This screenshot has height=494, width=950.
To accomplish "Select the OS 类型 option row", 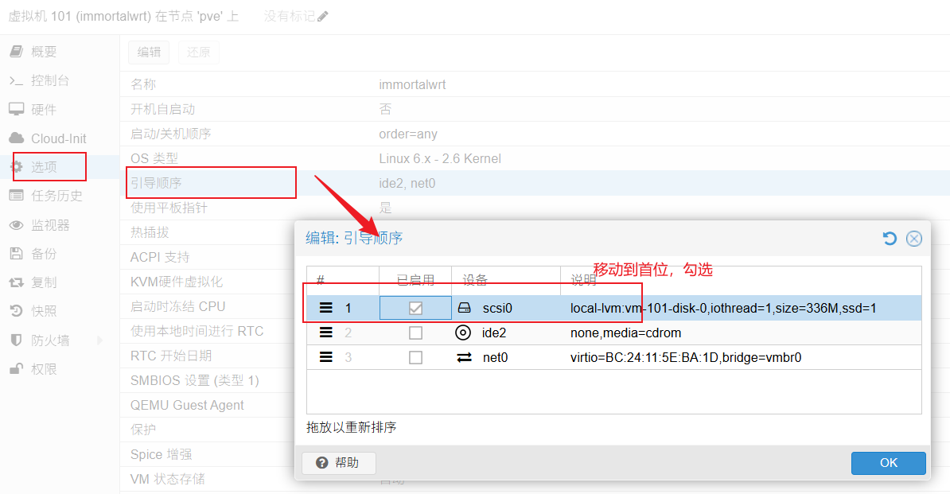I will tap(535, 158).
